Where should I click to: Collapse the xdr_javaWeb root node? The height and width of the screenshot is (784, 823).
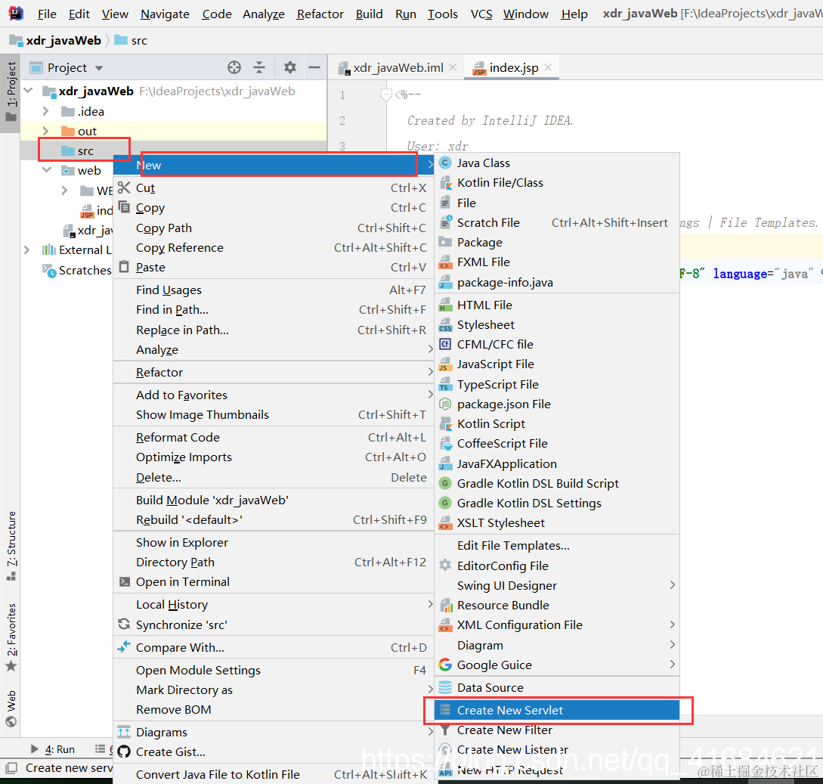pos(29,91)
